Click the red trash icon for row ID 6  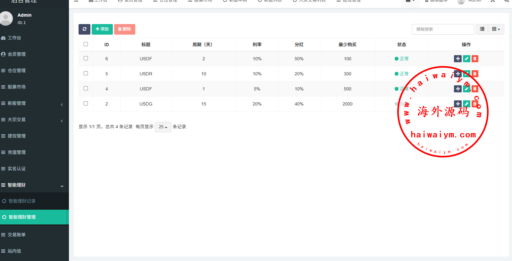[x=475, y=59]
